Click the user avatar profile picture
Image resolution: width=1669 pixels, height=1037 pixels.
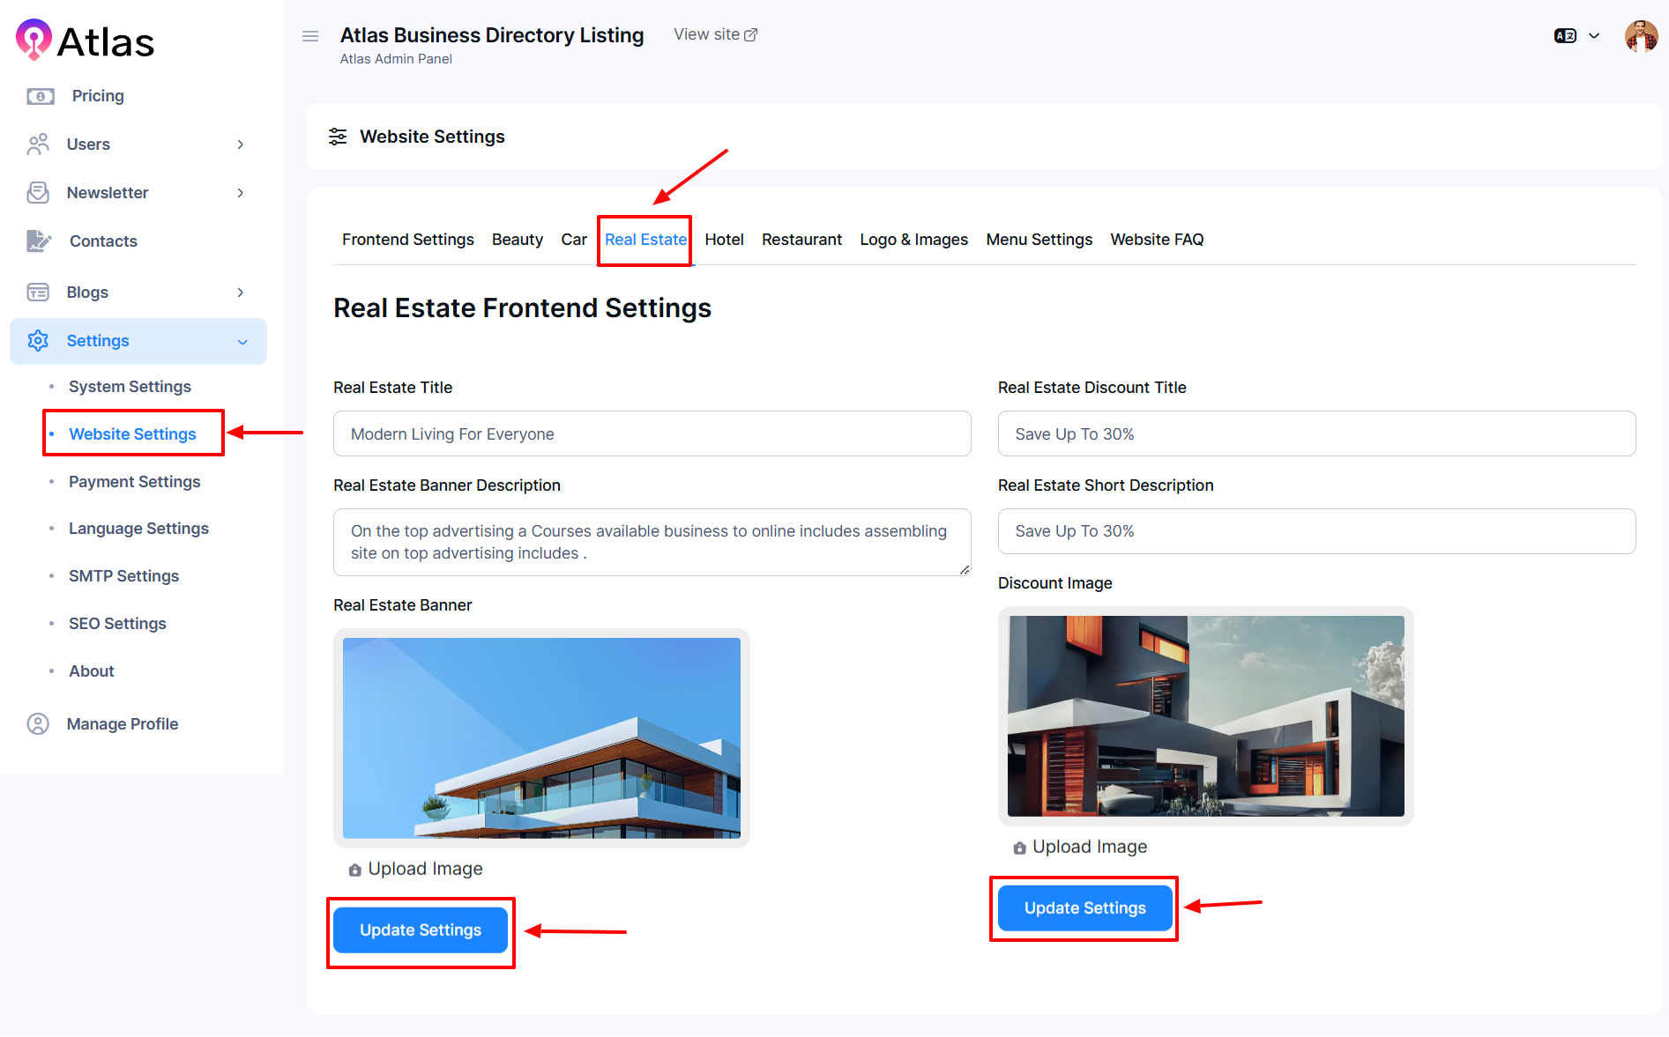[1641, 37]
